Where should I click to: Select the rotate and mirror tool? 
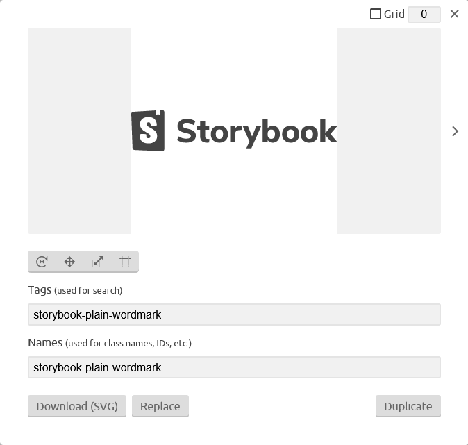(42, 262)
